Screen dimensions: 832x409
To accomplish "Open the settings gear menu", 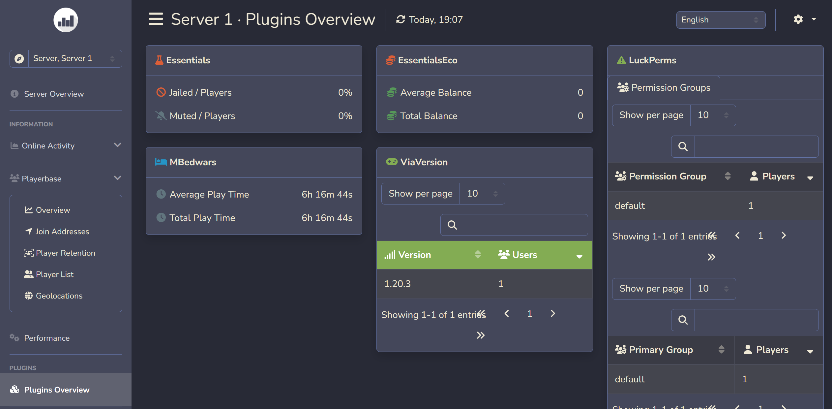I will [804, 19].
